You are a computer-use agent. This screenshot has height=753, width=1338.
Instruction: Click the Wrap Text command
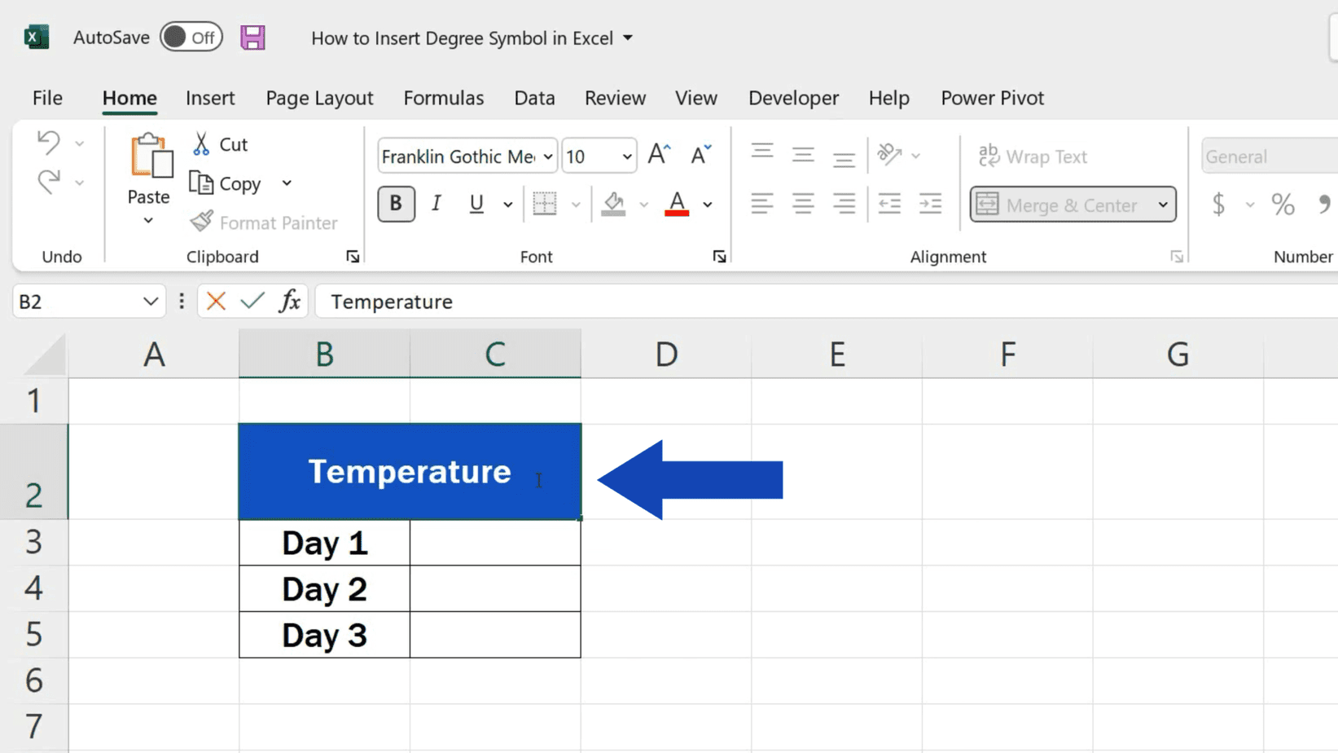[1033, 156]
